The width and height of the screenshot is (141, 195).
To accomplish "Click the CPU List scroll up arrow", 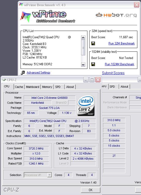I will 83,37.
